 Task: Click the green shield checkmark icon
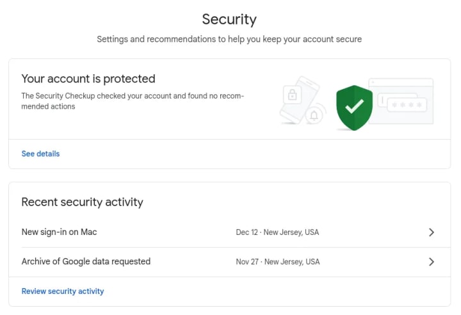pyautogui.click(x=354, y=107)
